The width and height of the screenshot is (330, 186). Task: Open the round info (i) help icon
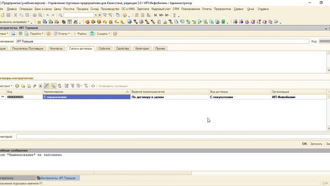(125, 15)
